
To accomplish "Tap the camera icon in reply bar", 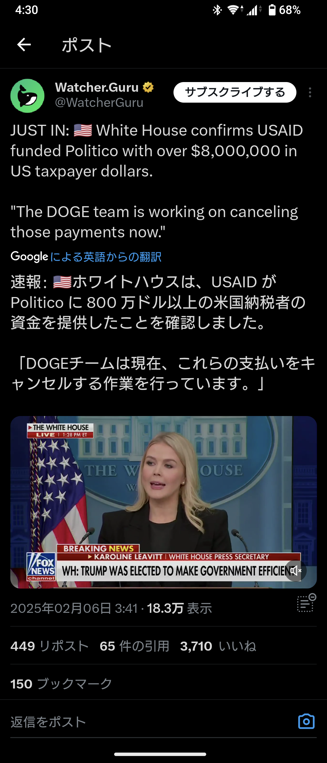I will coord(306,722).
